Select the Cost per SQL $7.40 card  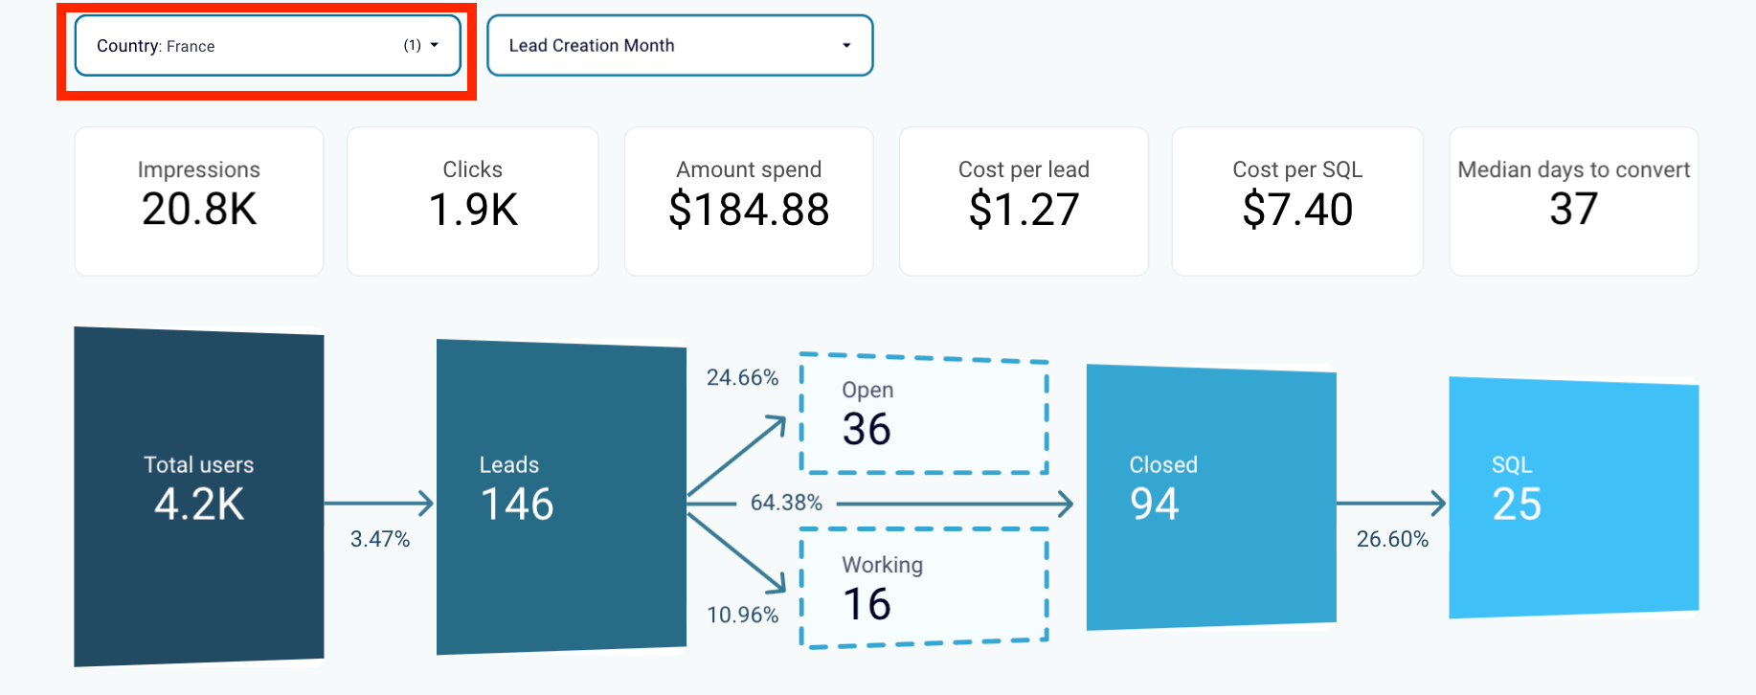click(1297, 201)
